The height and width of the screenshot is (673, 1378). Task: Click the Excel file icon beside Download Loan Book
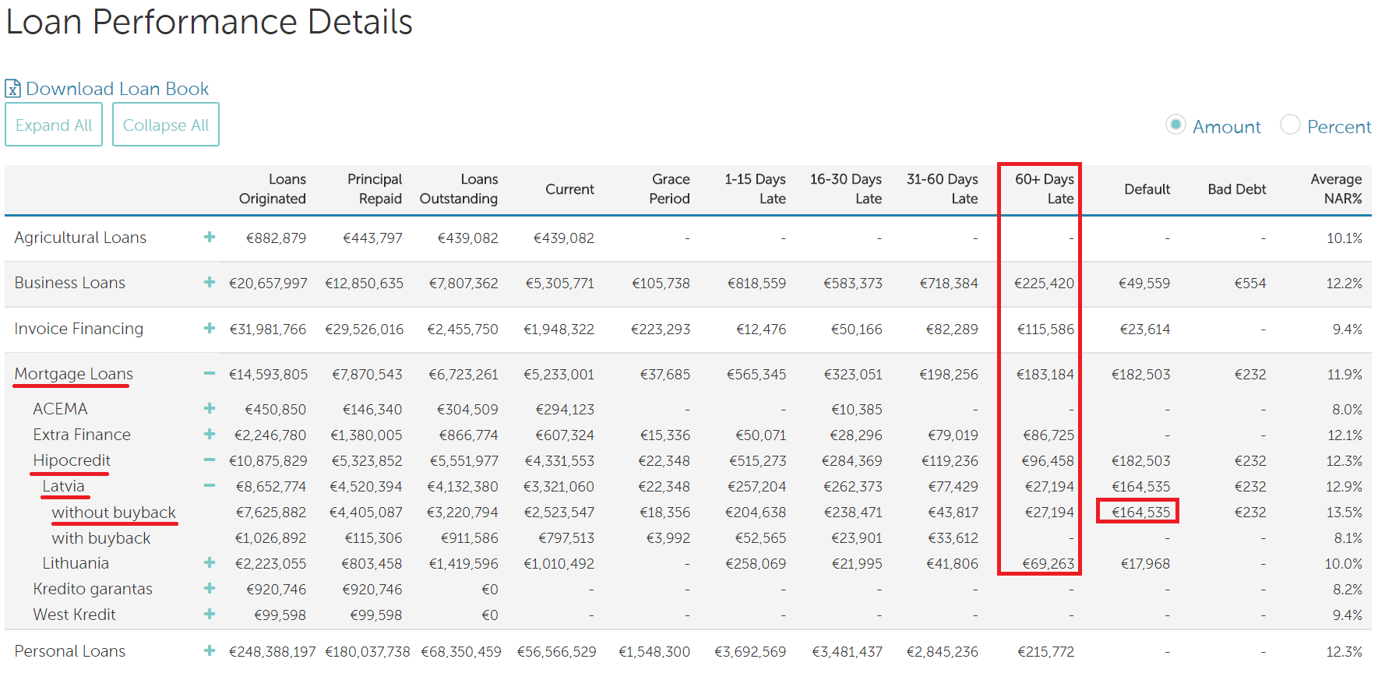pos(12,89)
